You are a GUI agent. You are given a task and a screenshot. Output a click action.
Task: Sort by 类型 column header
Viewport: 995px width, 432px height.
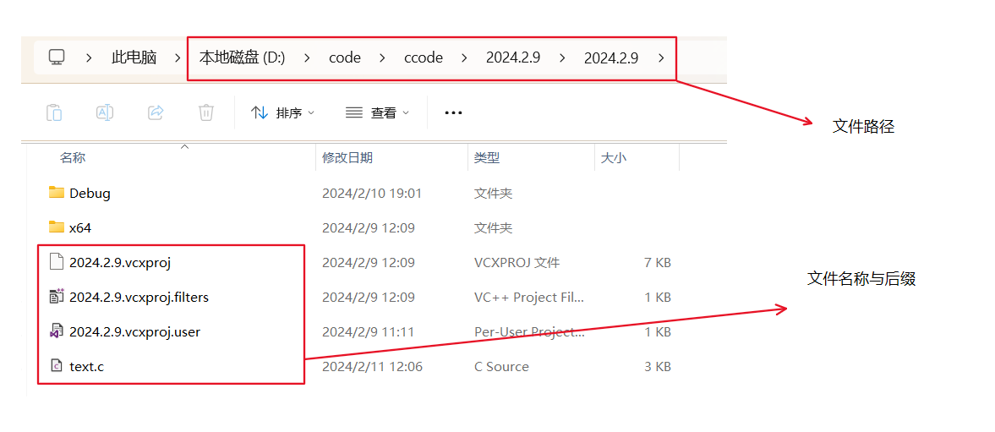pyautogui.click(x=487, y=158)
